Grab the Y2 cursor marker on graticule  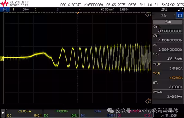click(x=148, y=101)
